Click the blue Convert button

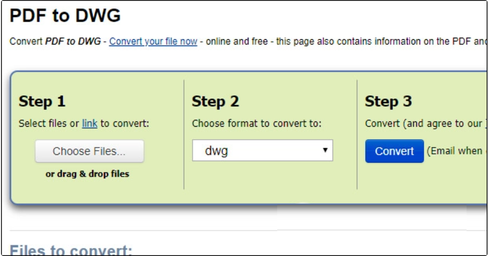point(394,151)
